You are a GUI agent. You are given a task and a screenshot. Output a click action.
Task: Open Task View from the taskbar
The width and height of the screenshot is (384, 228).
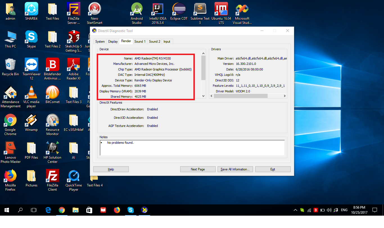point(34,210)
